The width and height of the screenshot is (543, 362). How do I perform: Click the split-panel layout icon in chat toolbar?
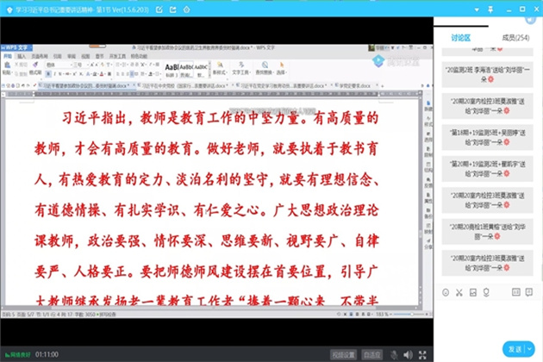[516, 292]
